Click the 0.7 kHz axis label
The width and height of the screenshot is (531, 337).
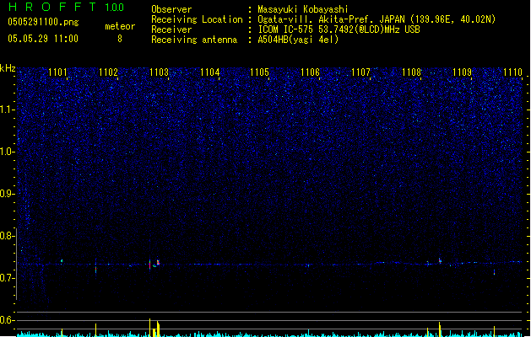tap(7, 278)
